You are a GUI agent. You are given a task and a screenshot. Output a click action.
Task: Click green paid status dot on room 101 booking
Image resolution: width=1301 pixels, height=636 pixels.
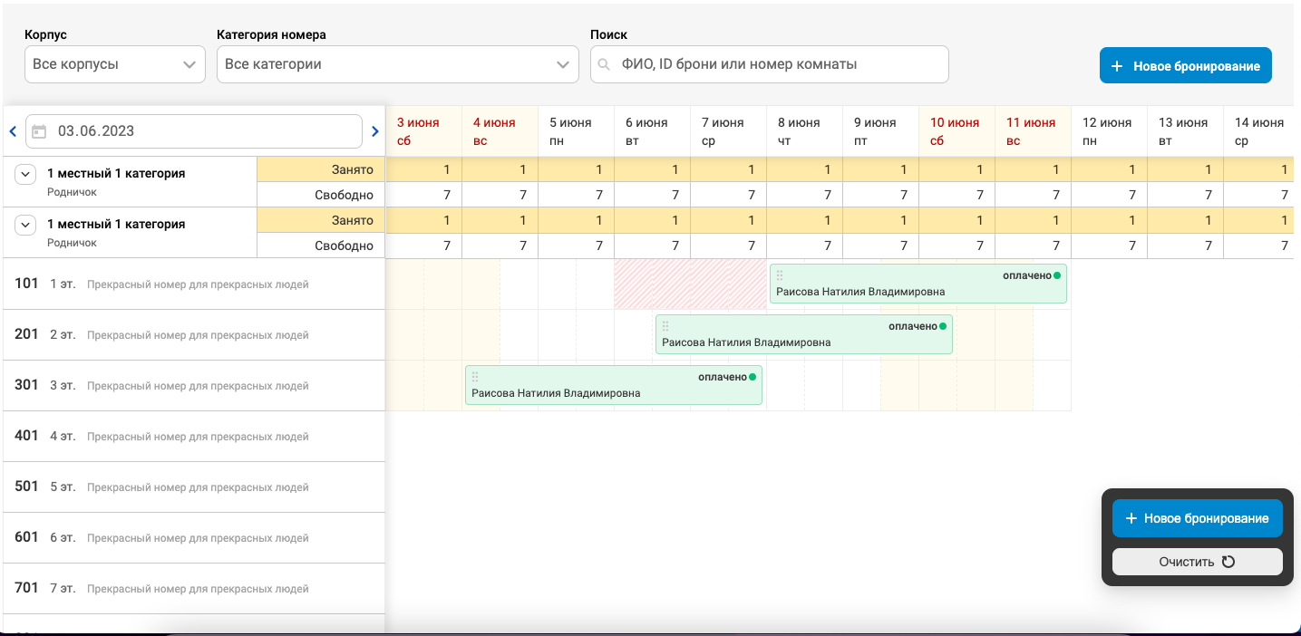coord(1057,275)
